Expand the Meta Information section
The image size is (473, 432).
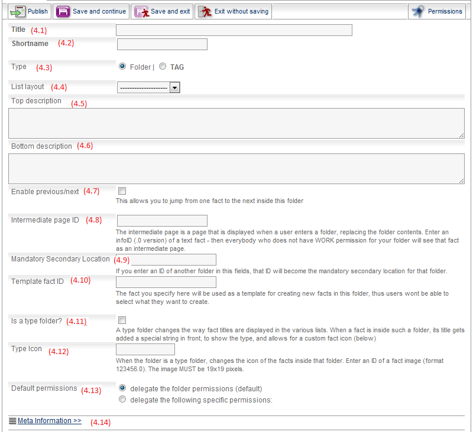(49, 421)
